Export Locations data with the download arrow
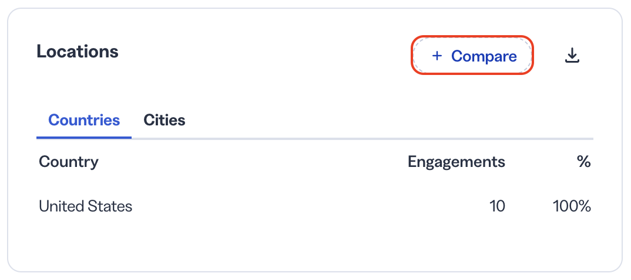The height and width of the screenshot is (280, 631). coord(572,56)
